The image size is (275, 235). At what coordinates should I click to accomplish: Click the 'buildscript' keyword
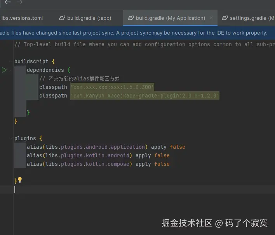[31, 61]
